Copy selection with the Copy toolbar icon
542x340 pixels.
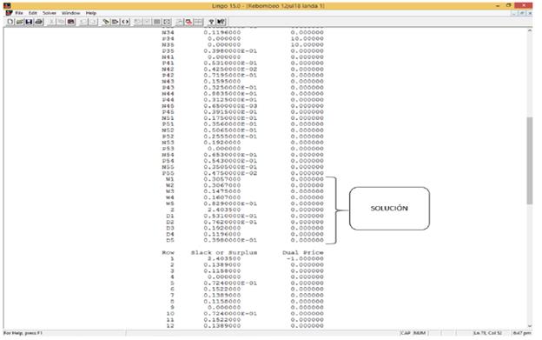[x=61, y=22]
